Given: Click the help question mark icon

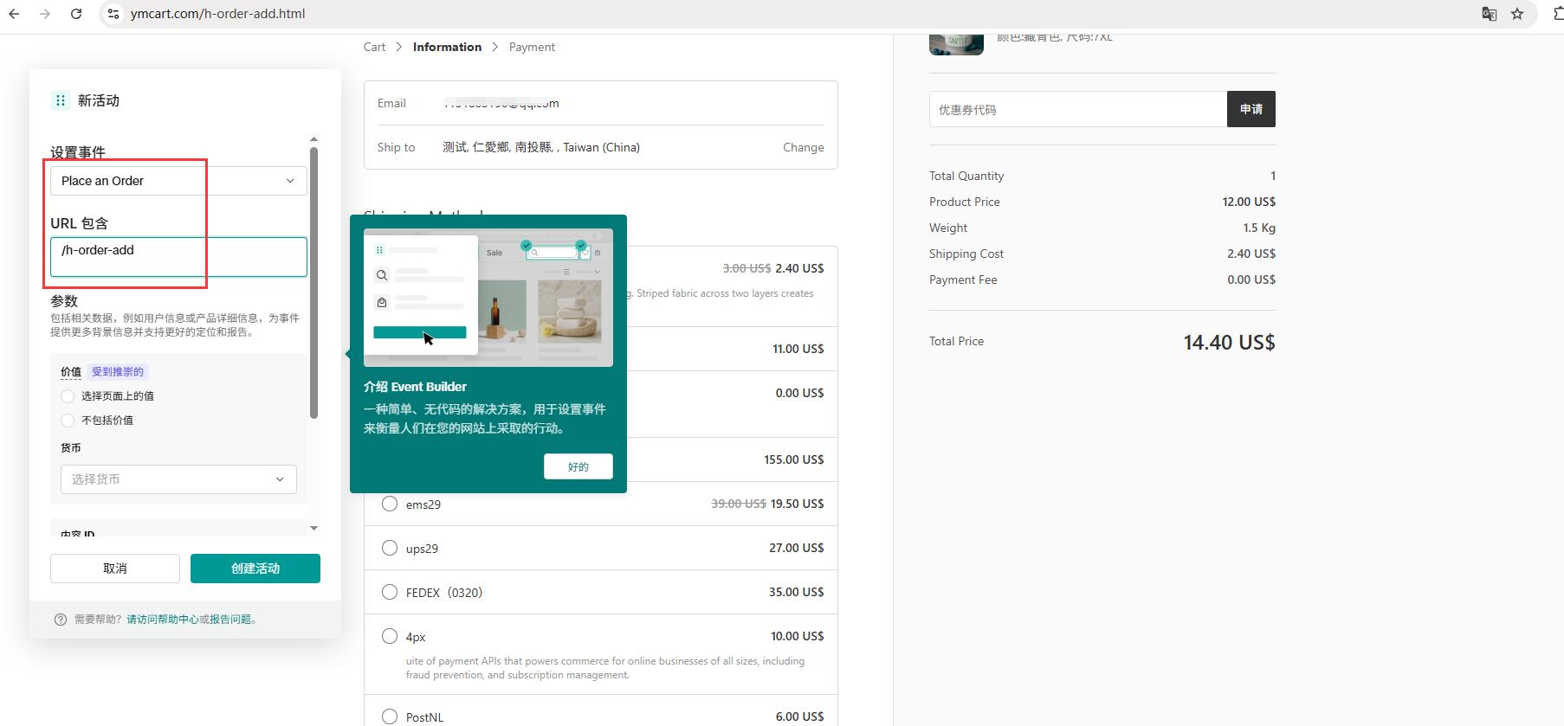Looking at the screenshot, I should [61, 620].
